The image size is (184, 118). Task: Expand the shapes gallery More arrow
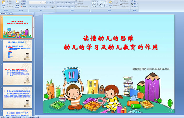[x=107, y=6]
